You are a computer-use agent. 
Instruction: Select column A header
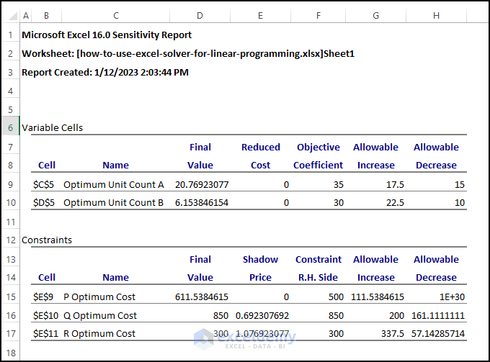[26, 16]
